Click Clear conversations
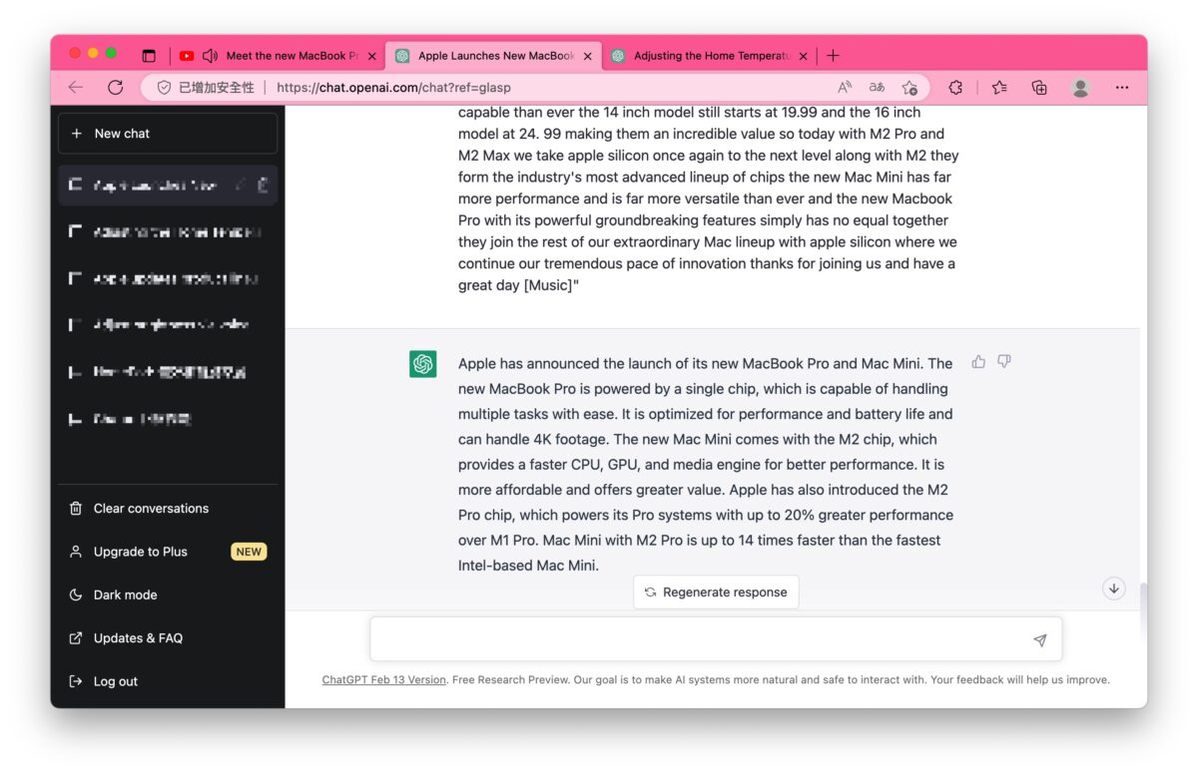Screen dimensions: 1198x775 pos(168,509)
